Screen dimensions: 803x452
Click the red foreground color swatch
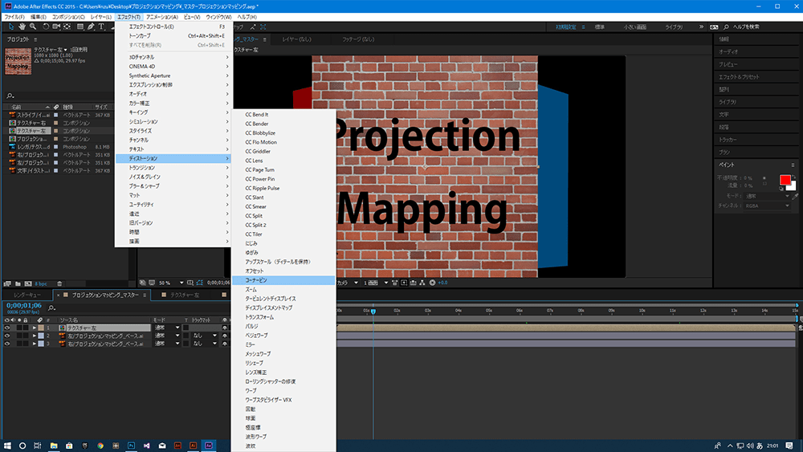[785, 179]
